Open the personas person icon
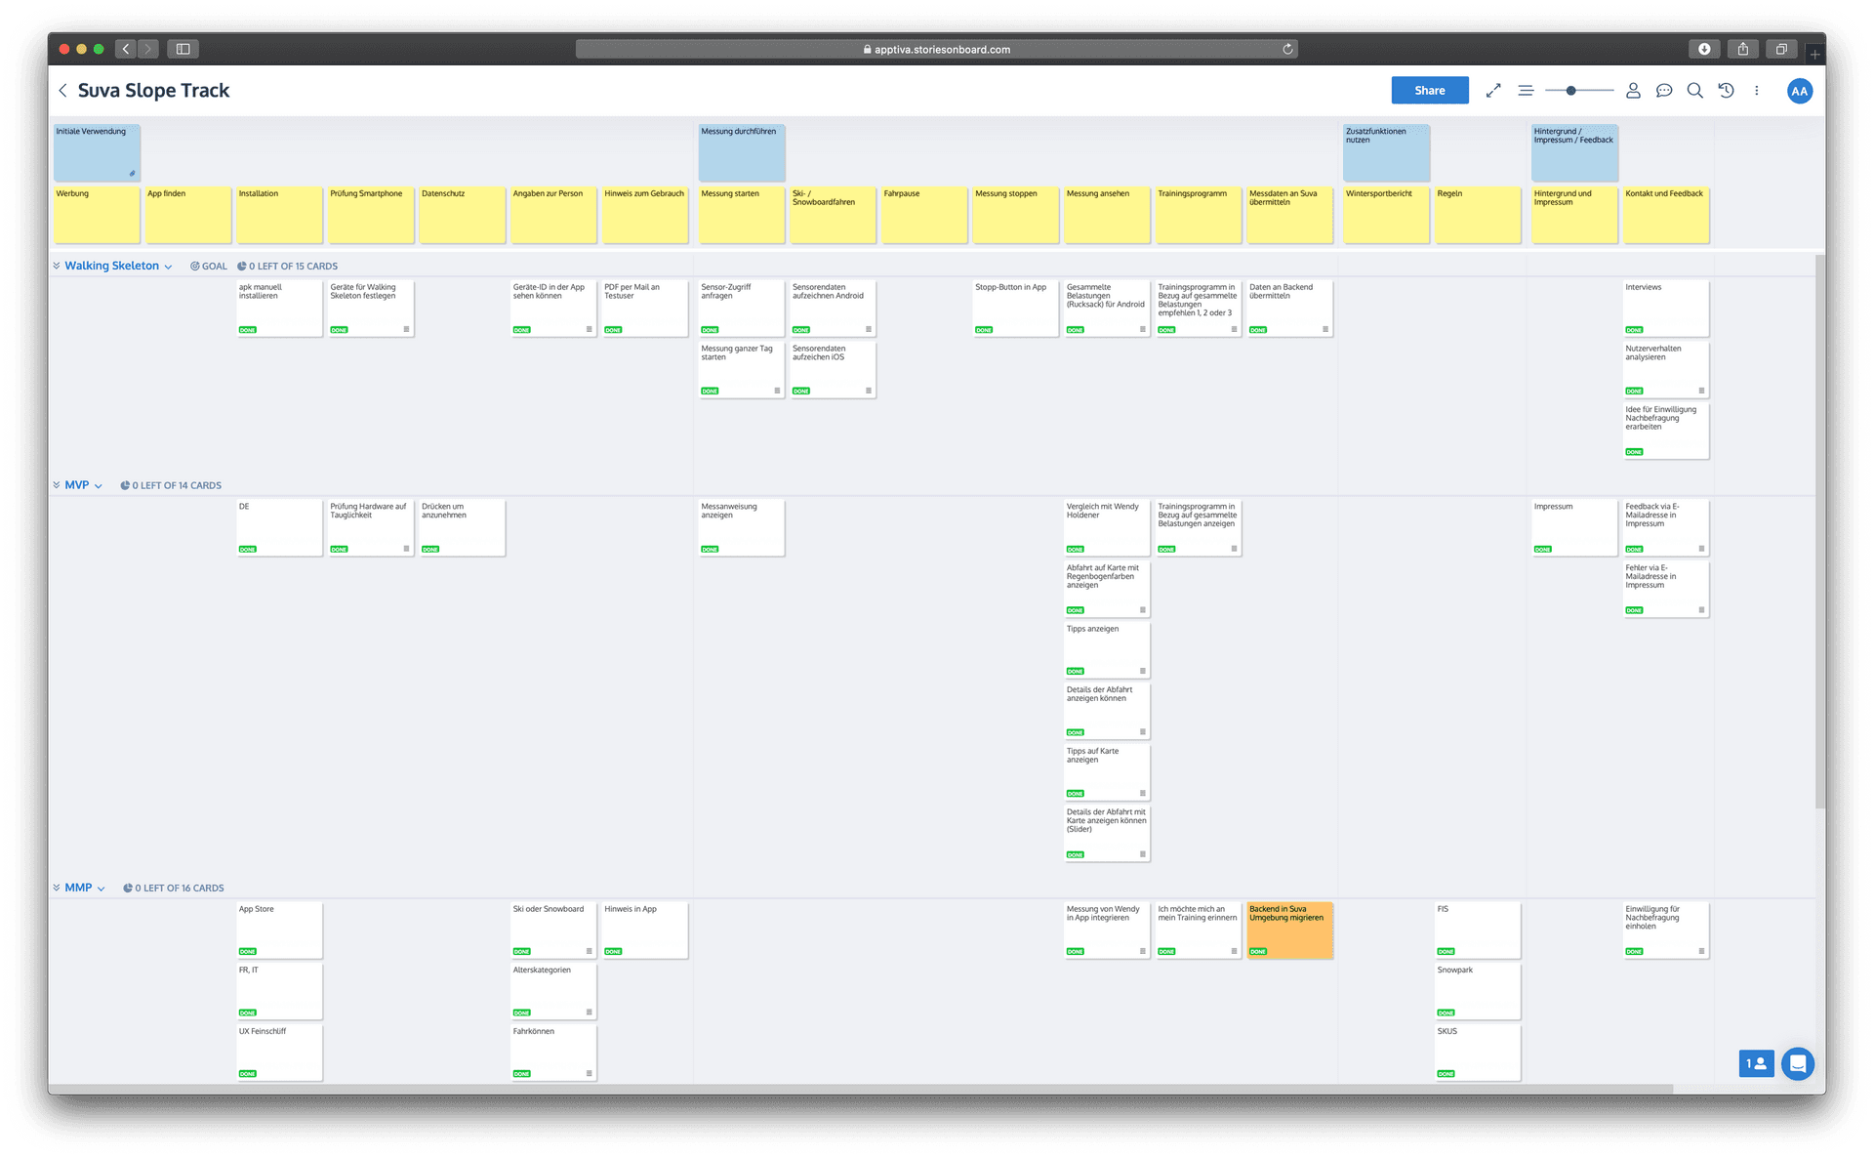1874x1158 pixels. [1633, 91]
